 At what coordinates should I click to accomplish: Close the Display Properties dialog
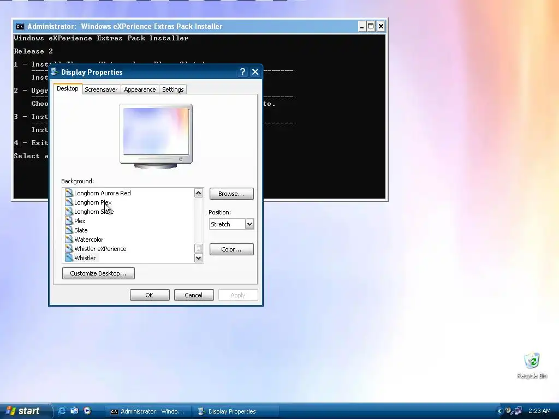click(255, 72)
